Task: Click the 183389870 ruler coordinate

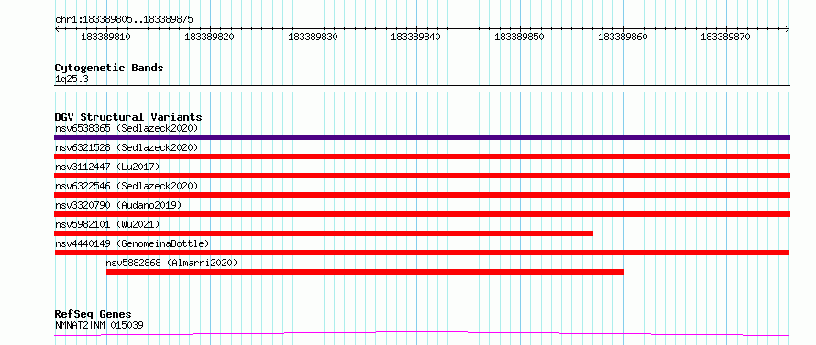Action: coord(726,37)
